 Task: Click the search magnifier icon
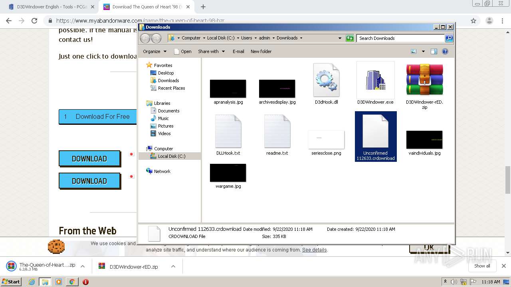point(449,38)
